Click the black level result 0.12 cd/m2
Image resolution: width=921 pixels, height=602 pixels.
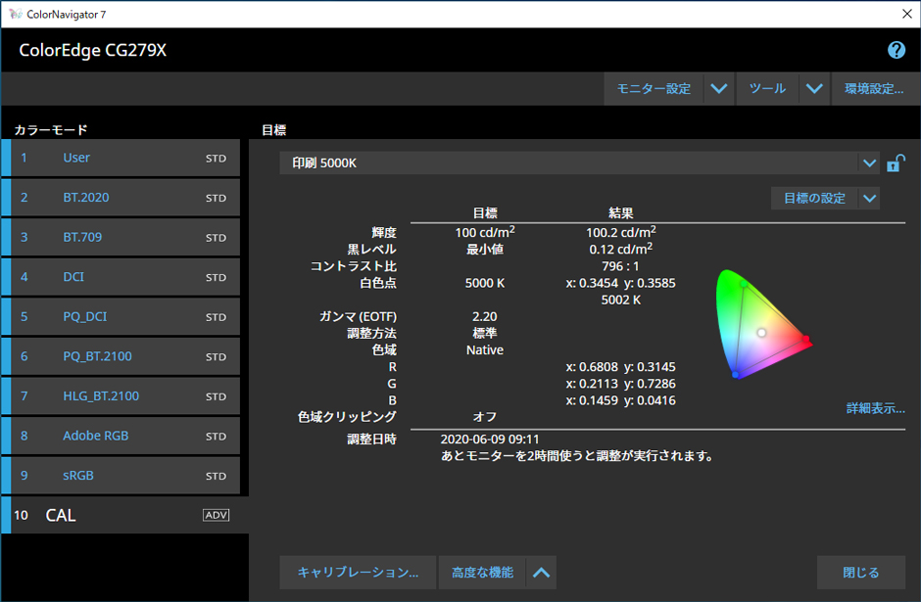tap(621, 250)
